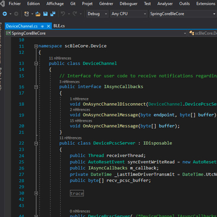Viewport: 217px width, 217px height.
Task: Click the line 15 interface comment
Action: (x=138, y=76)
